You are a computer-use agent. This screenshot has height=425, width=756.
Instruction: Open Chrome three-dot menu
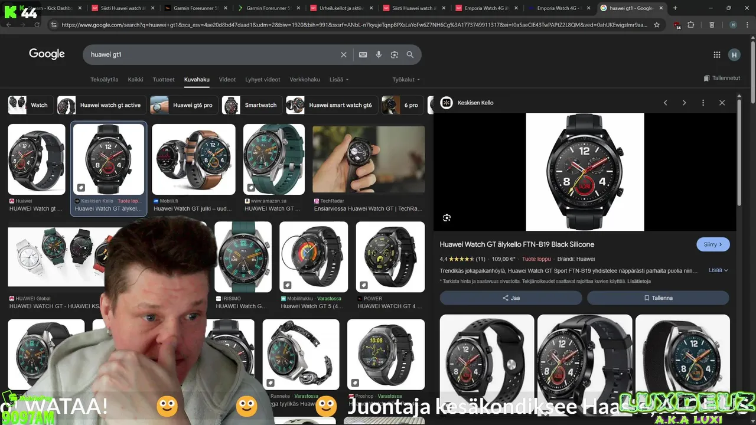[748, 25]
